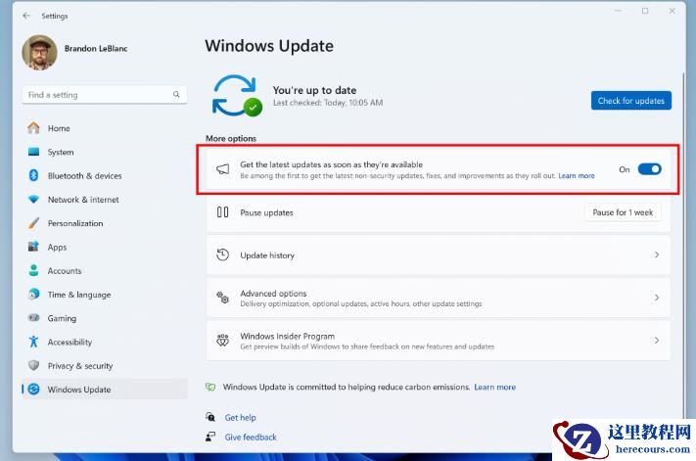Click the Windows Insider Program icon
The height and width of the screenshot is (461, 696).
coord(222,341)
